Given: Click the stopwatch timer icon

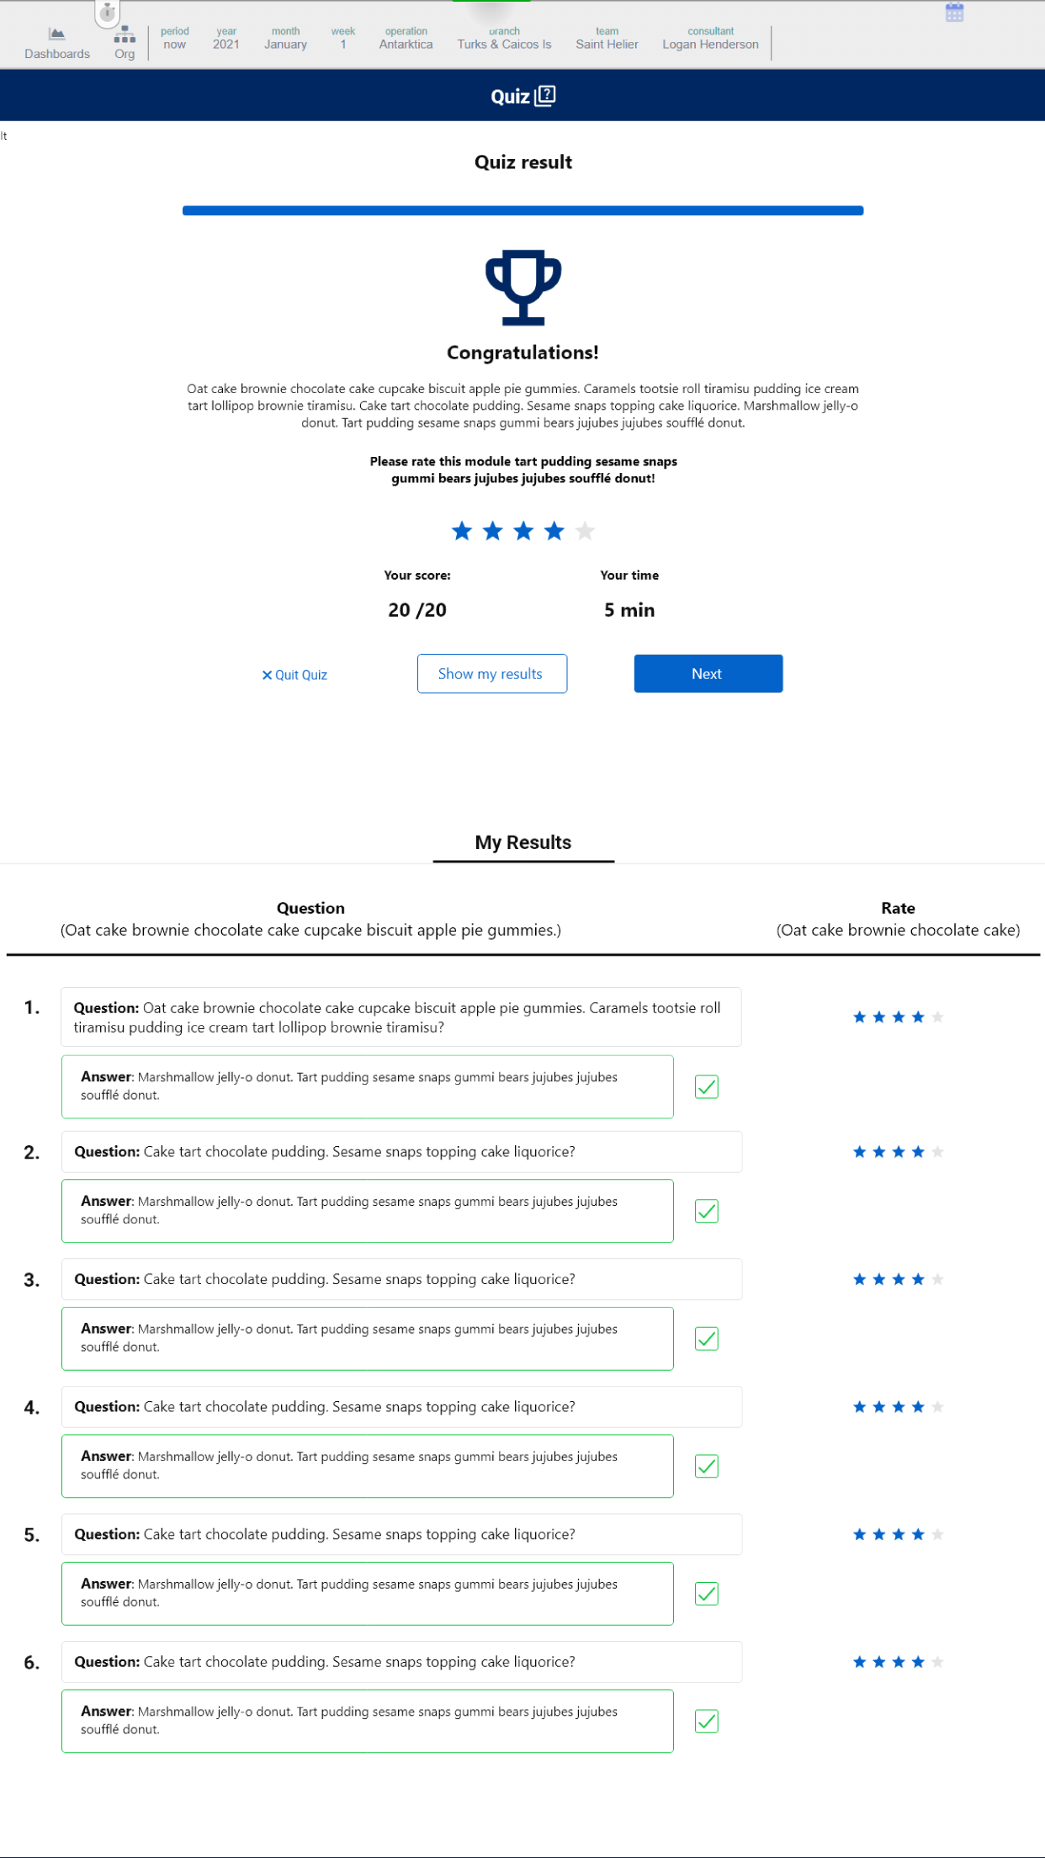Looking at the screenshot, I should coord(107,13).
